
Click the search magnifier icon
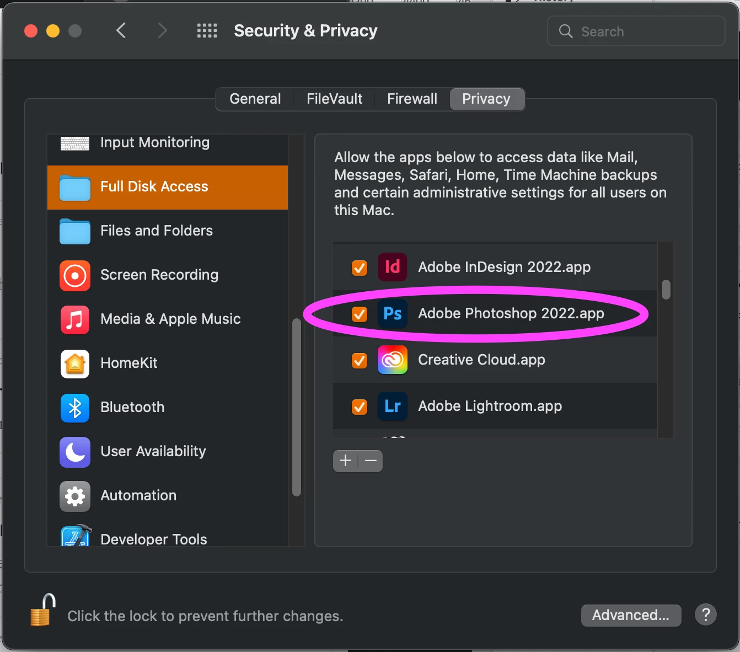tap(566, 31)
